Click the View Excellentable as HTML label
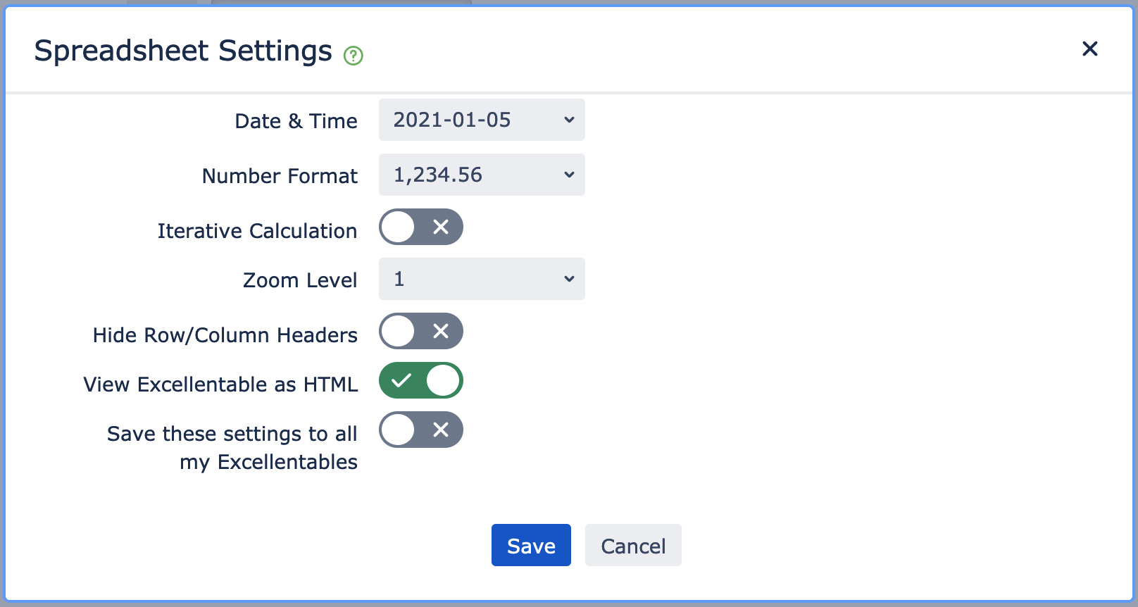The height and width of the screenshot is (607, 1138). [x=220, y=384]
